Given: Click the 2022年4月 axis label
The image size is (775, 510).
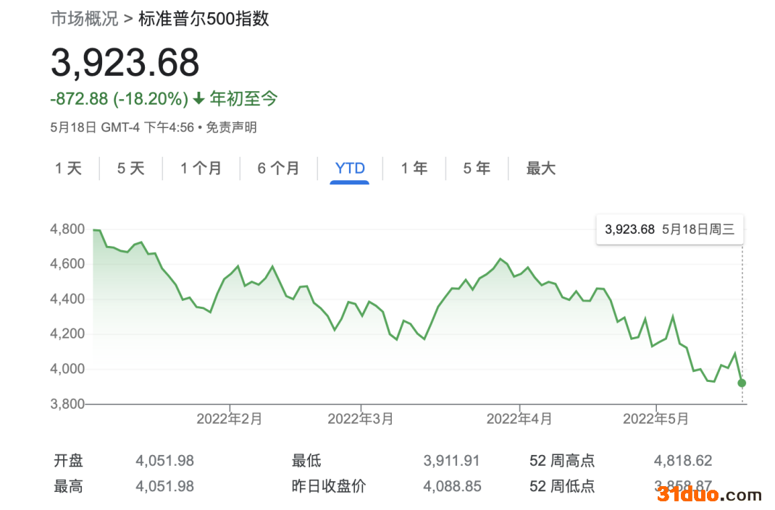Looking at the screenshot, I should click(519, 419).
